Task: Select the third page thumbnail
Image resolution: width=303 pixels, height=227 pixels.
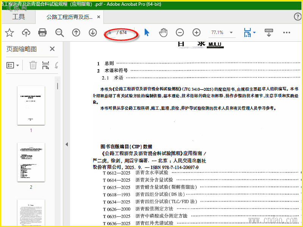Action: point(31,213)
